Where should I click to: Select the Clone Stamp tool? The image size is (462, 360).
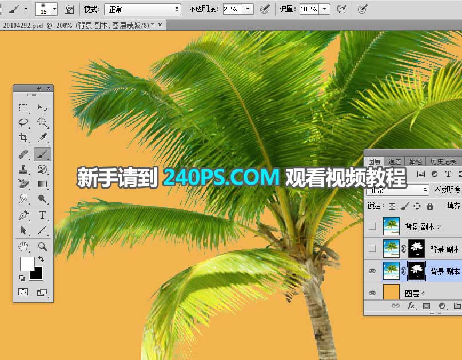(23, 169)
